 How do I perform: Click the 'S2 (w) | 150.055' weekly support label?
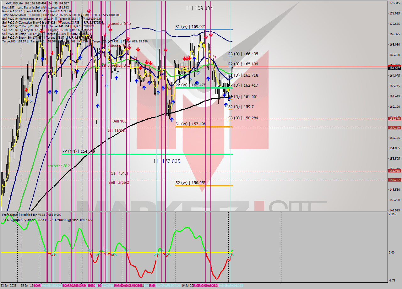(x=191, y=183)
